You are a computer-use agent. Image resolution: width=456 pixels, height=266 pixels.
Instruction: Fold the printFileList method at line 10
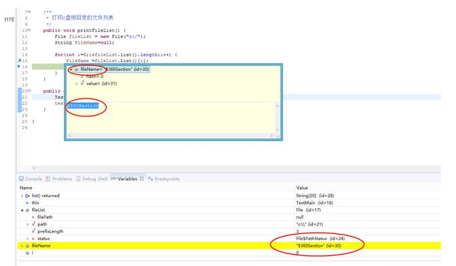click(29, 30)
